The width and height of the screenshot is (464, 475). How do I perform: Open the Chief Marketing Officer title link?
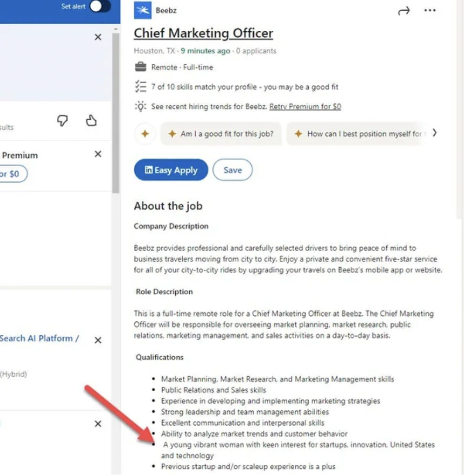(203, 34)
